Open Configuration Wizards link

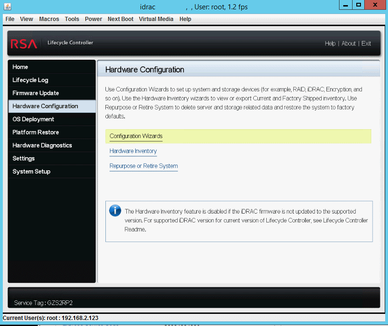pyautogui.click(x=136, y=136)
